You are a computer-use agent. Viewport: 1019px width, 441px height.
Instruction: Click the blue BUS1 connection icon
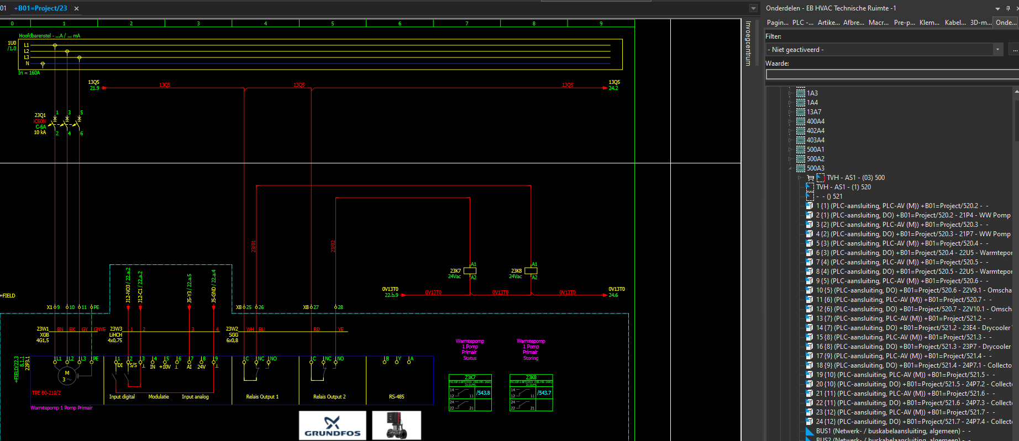(810, 431)
